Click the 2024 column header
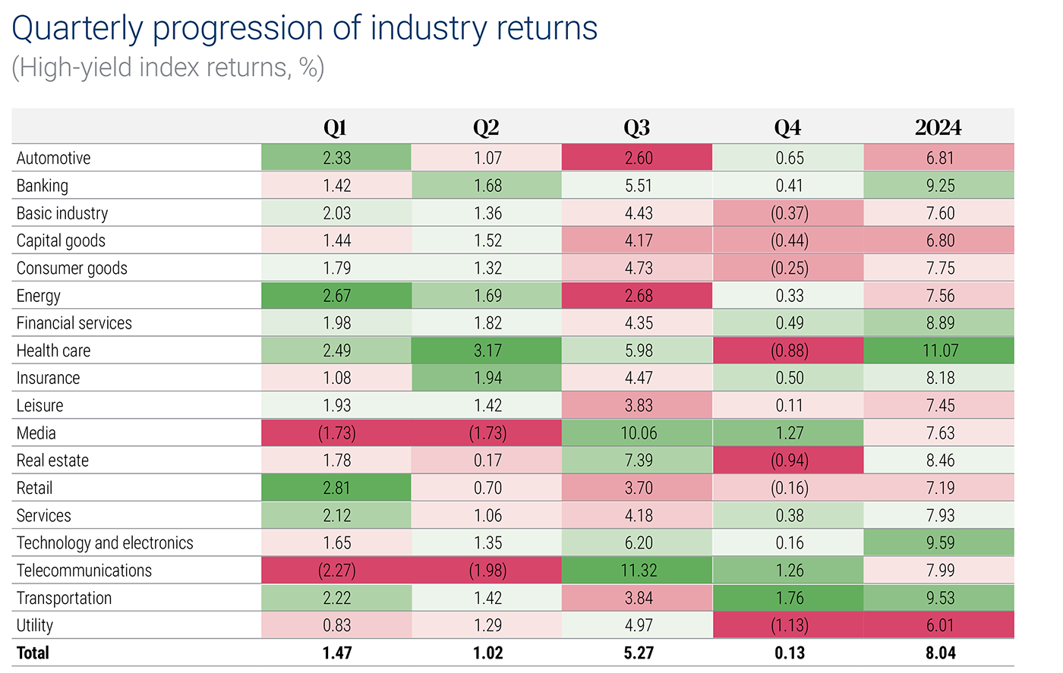 pyautogui.click(x=938, y=127)
